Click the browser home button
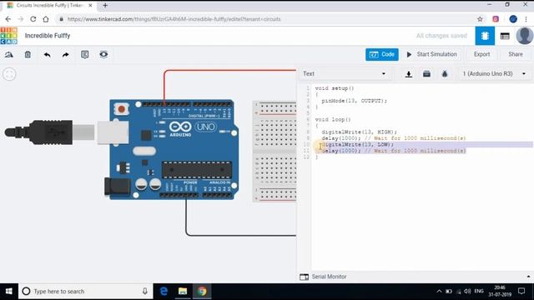 pyautogui.click(x=46, y=19)
